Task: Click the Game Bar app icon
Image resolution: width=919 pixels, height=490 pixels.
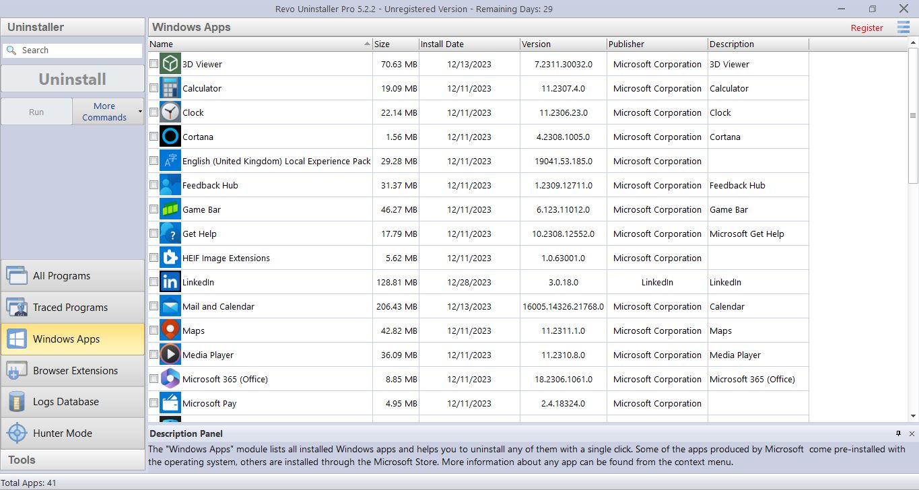Action: click(170, 209)
